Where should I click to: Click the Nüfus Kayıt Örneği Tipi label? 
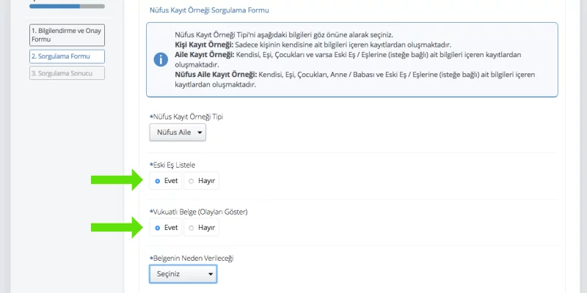click(186, 116)
